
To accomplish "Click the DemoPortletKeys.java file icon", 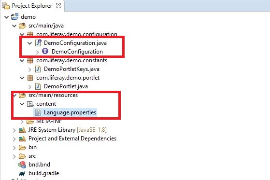I will 38,69.
